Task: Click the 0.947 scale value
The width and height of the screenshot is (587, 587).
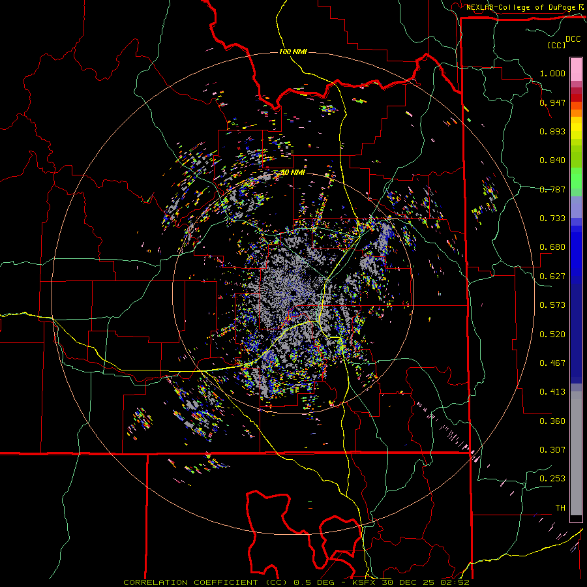Action: (x=552, y=102)
